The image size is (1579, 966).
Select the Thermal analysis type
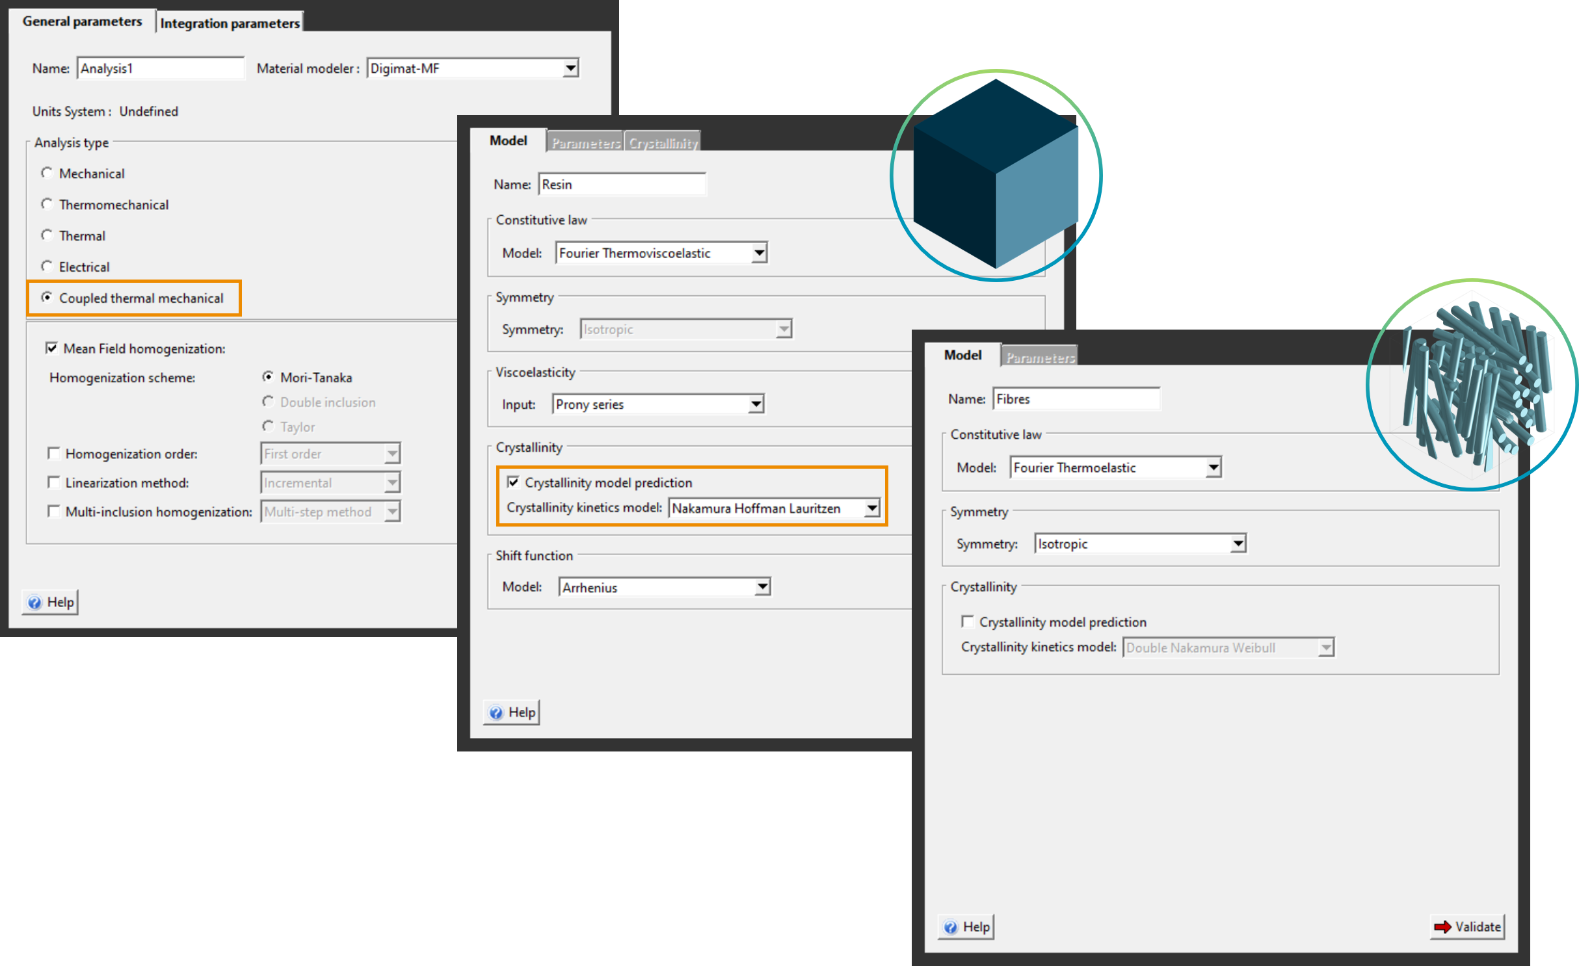tap(47, 235)
